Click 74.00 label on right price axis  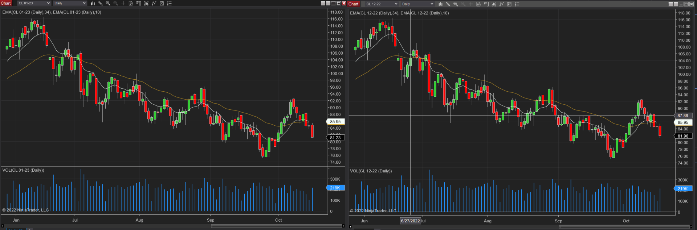coord(683,163)
